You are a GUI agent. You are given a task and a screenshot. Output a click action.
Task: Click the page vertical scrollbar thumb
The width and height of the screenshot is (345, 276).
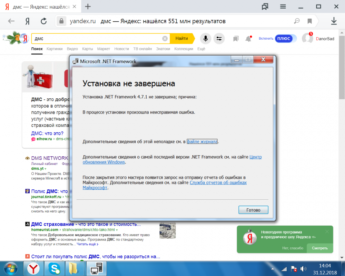(342, 67)
